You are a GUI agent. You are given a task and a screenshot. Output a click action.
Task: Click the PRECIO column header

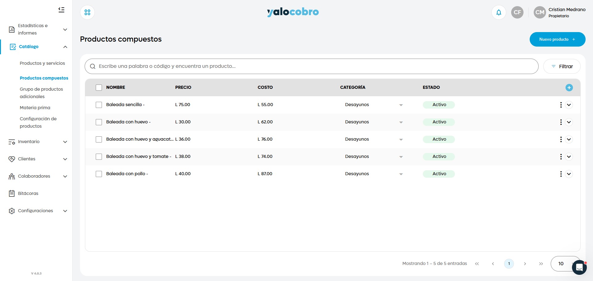pos(183,88)
